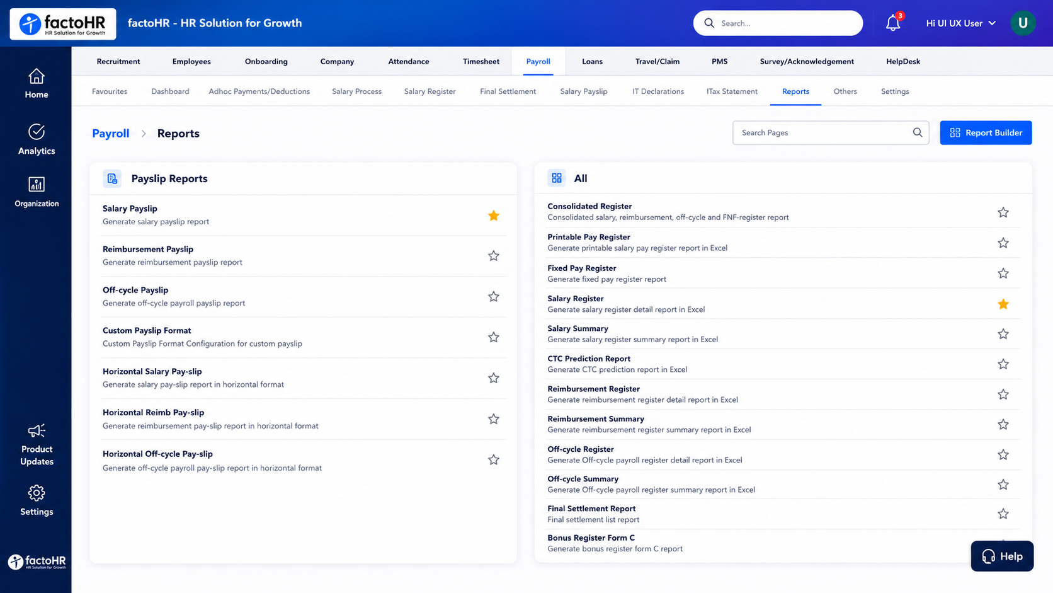Screen dimensions: 1053x593
Task: Favourite the Off-cycle Register report
Action: (x=1003, y=454)
